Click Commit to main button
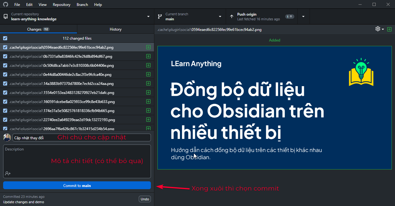395x206 pixels. [x=77, y=185]
